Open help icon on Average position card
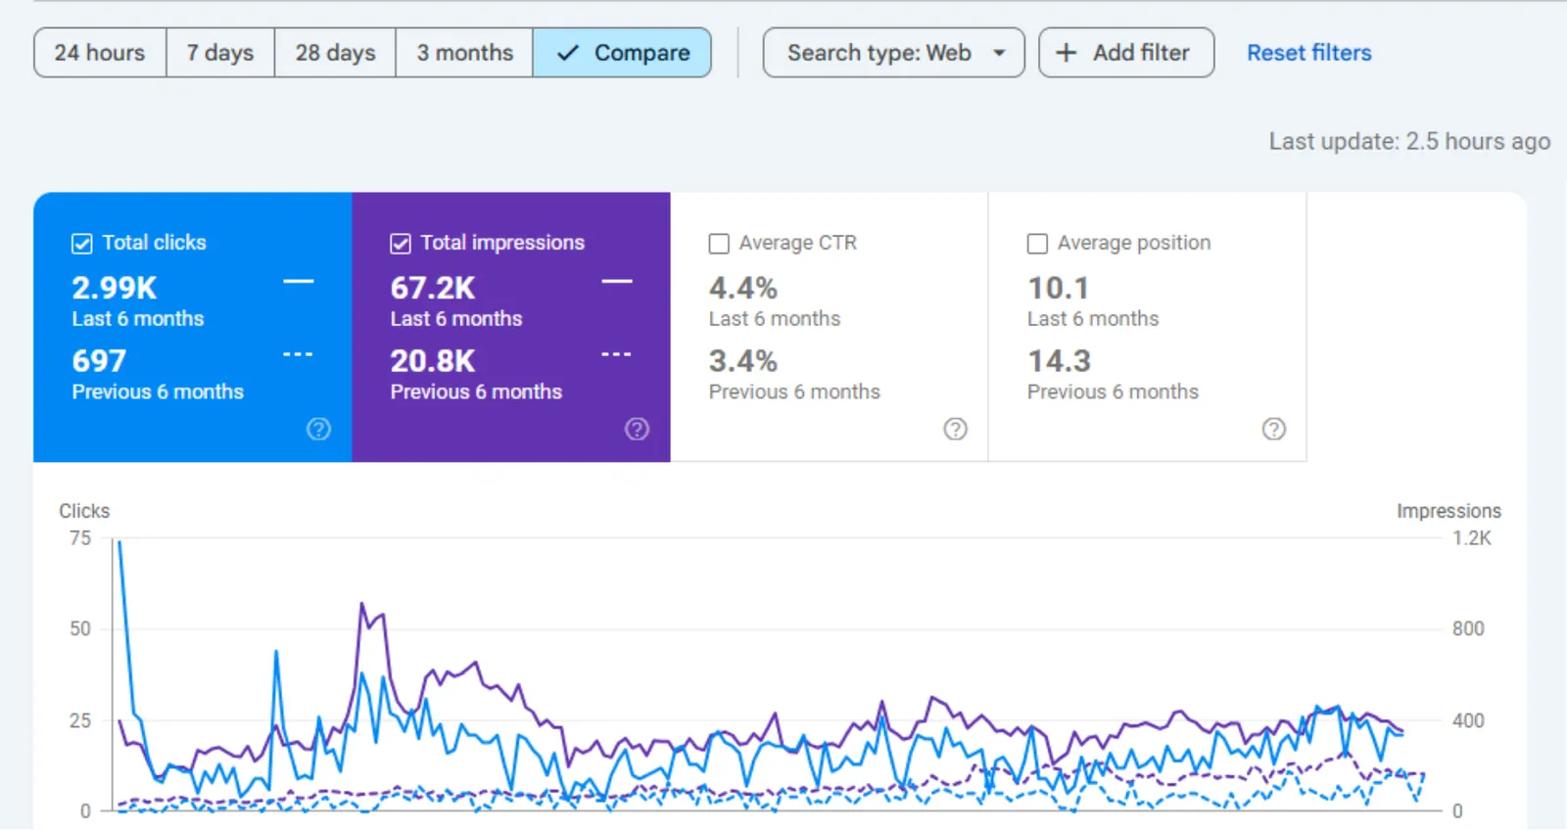This screenshot has width=1567, height=830. [x=1273, y=429]
